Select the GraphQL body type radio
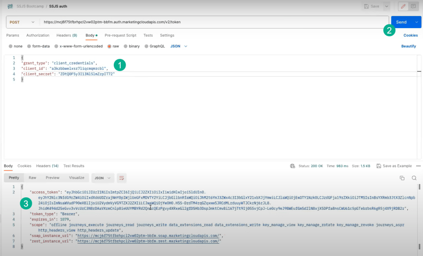The image size is (423, 256). [x=146, y=46]
